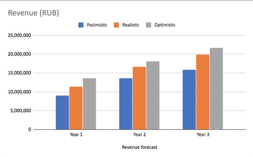Click the Year 3 orange Realistic bar

coord(203,92)
